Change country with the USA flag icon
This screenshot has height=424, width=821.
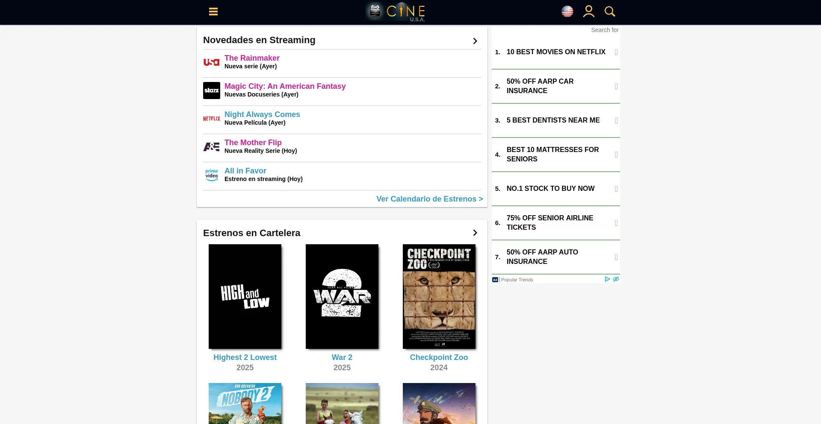click(567, 12)
